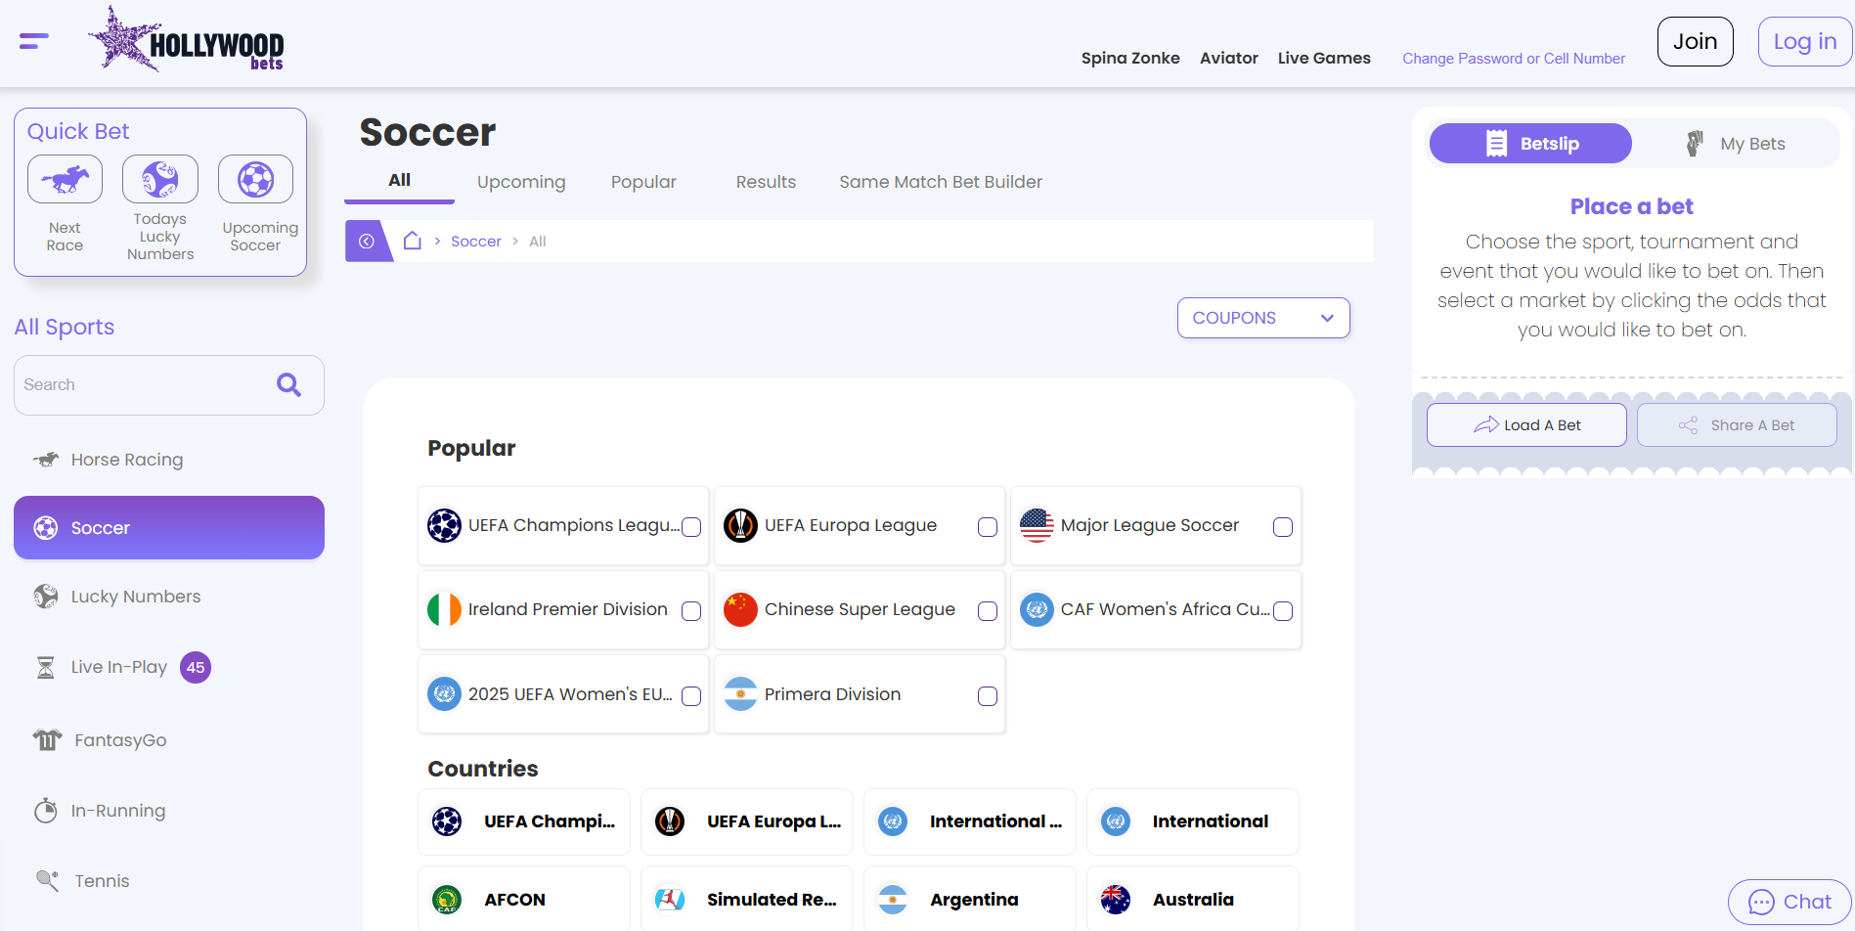Open Aviator link

click(x=1229, y=58)
